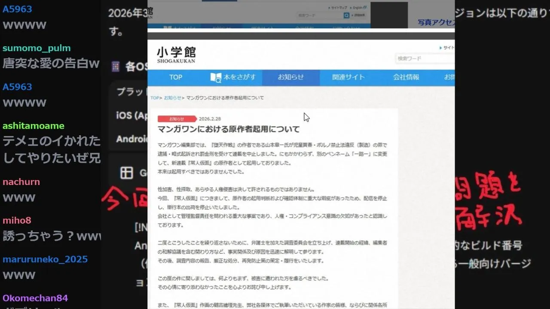Viewport: 550px width, 309px height.
Task: Click the 写真アクセス link in background page
Action: tap(436, 23)
